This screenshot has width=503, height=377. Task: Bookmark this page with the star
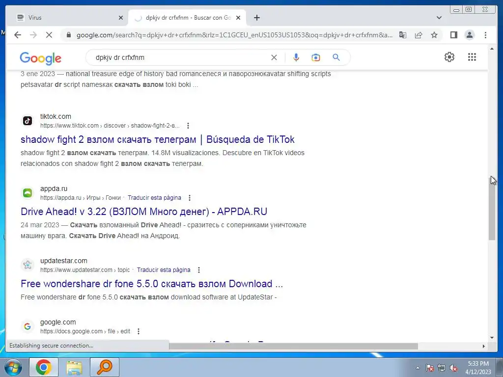434,35
